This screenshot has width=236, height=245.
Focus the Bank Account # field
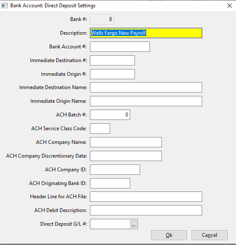point(120,47)
